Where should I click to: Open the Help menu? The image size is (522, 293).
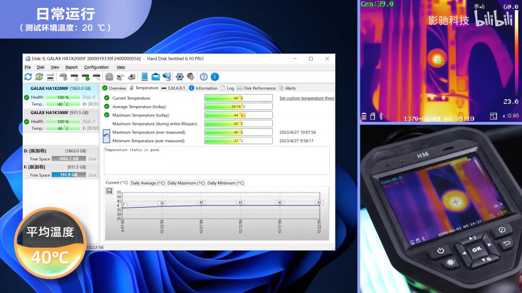121,67
